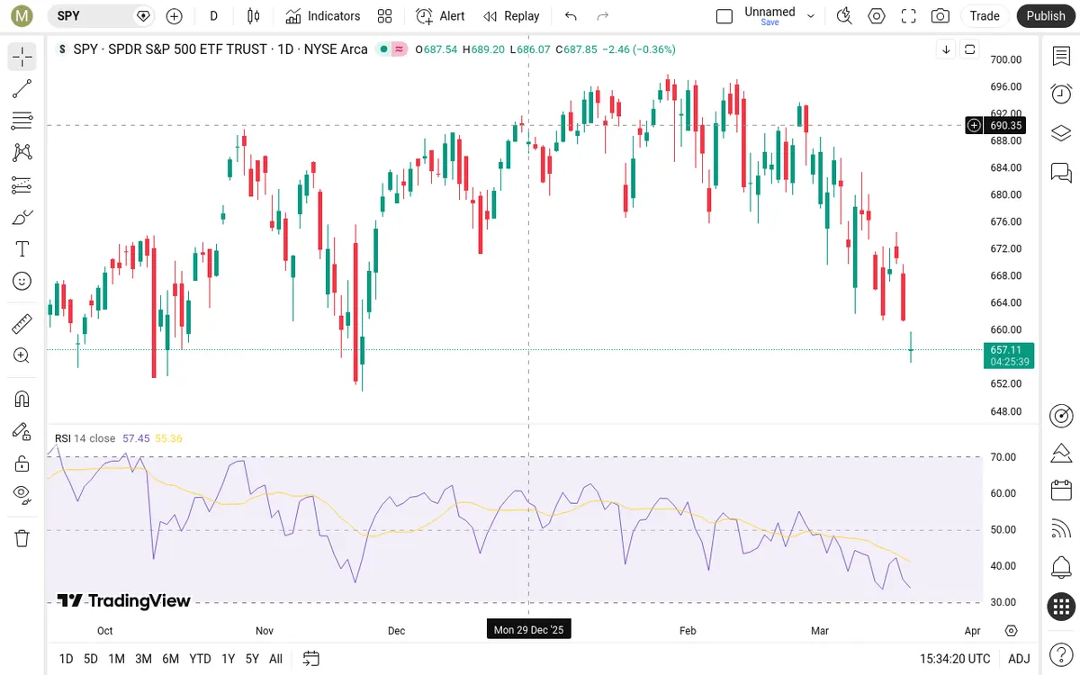This screenshot has height=675, width=1080.
Task: Open quick search tool
Action: pos(844,15)
